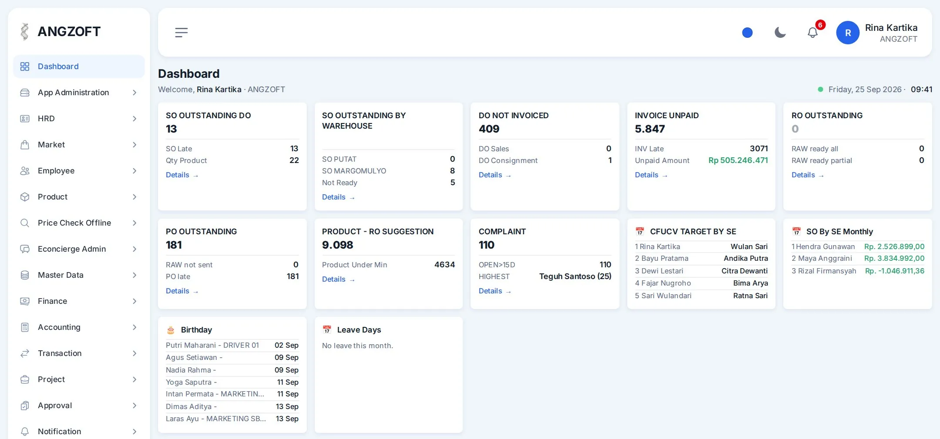This screenshot has height=439, width=940.
Task: Click the Dashboard grid icon in sidebar
Action: point(25,67)
